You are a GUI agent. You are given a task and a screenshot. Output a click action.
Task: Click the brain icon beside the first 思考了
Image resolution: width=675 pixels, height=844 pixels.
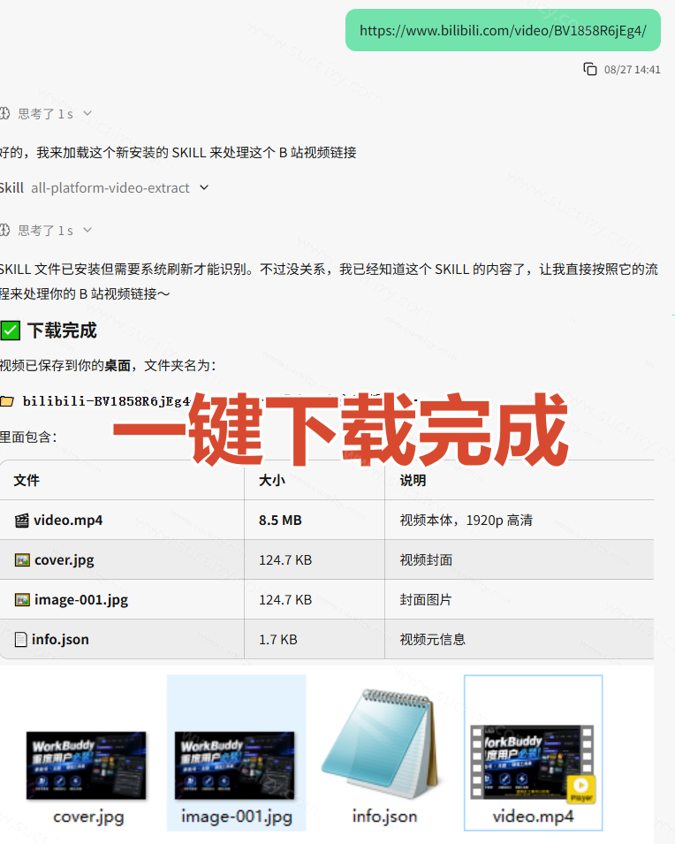(x=4, y=113)
